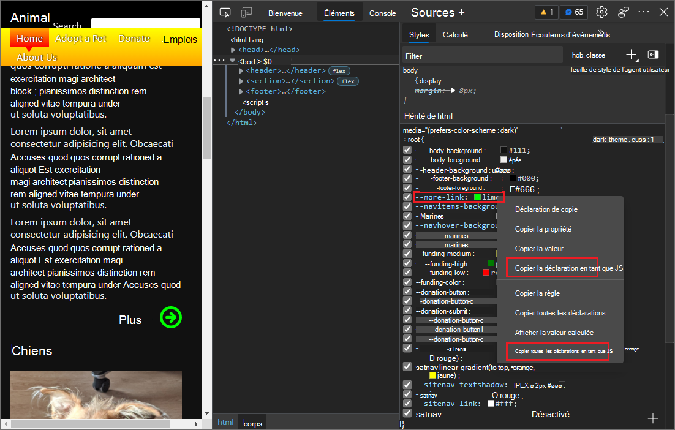Uncheck the --body-foreground declaration
Viewport: 675px width, 430px height.
(407, 159)
